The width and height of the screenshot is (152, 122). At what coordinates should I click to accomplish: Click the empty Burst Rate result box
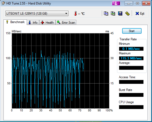[x=131, y=95]
